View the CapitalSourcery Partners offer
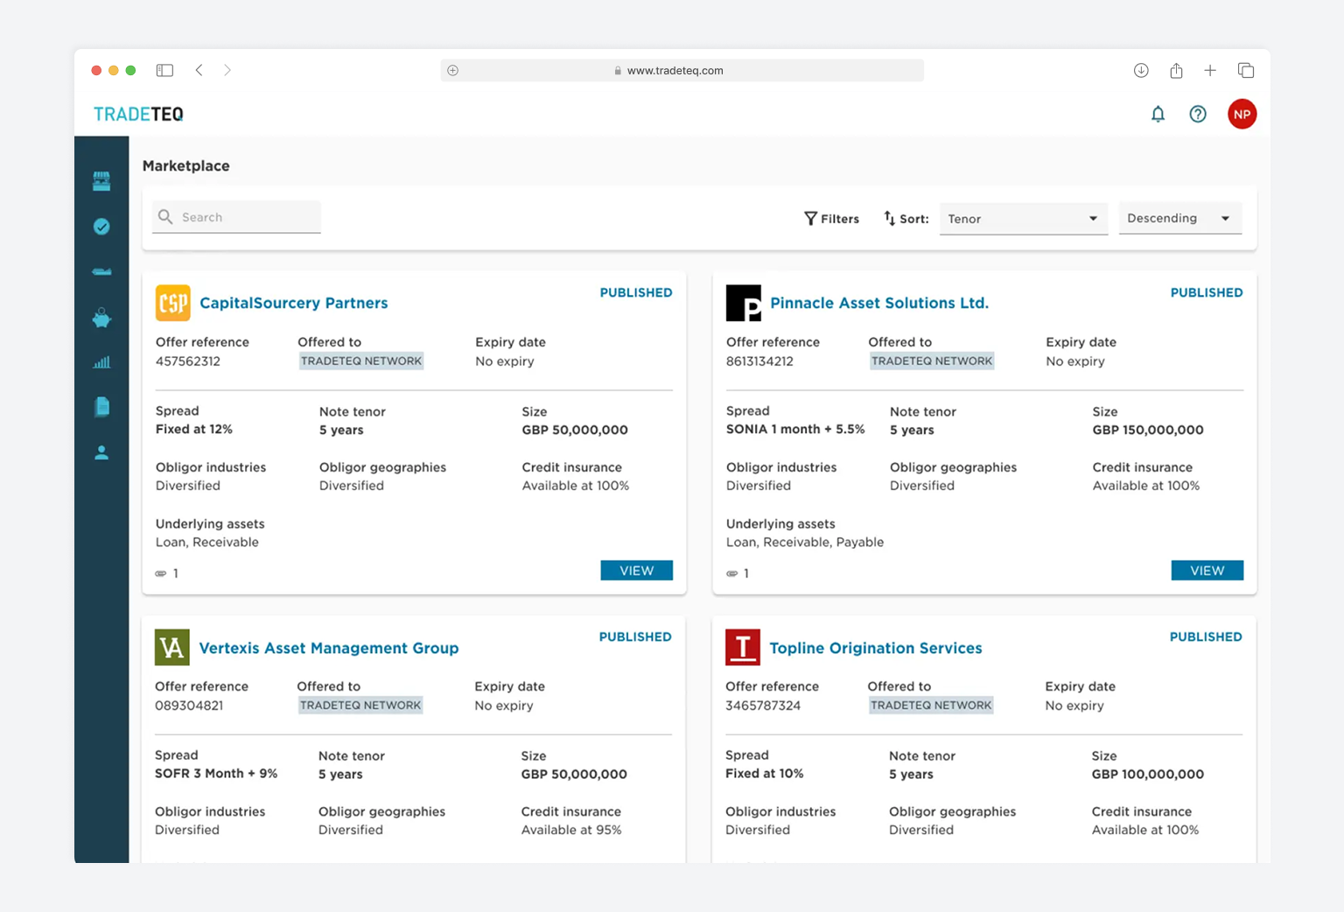The height and width of the screenshot is (912, 1344). (x=636, y=571)
